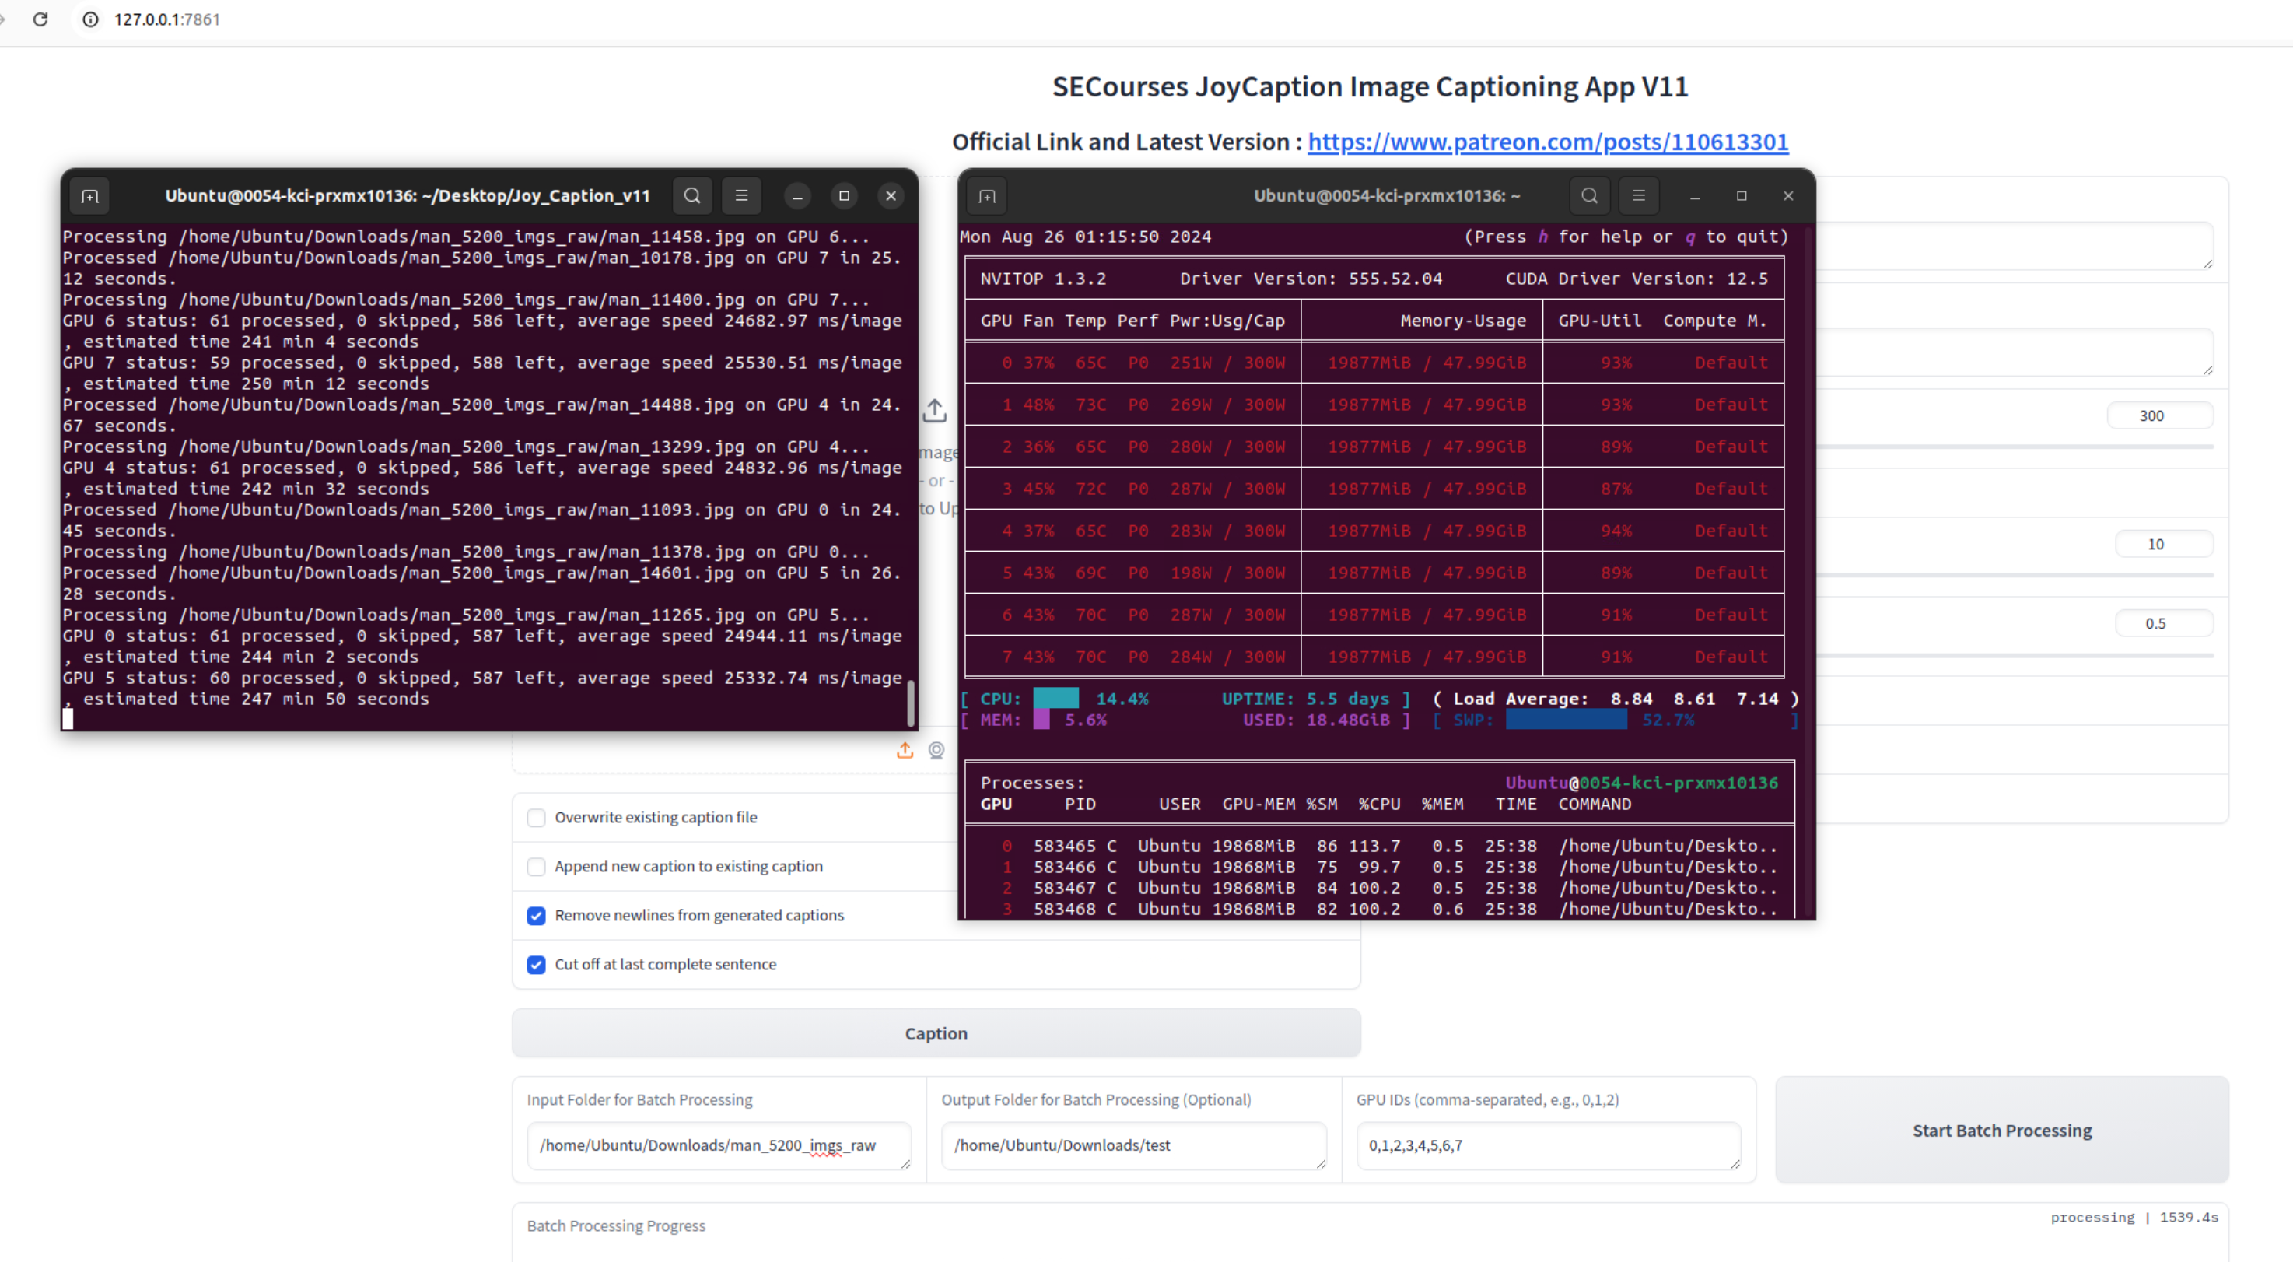Open new tab in nvitop terminal
This screenshot has width=2293, height=1262.
[x=986, y=196]
